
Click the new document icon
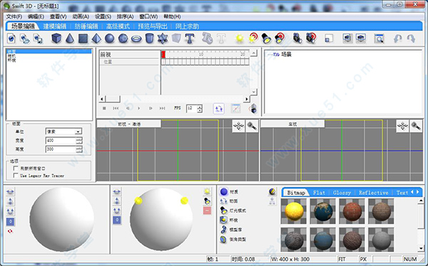11,38
